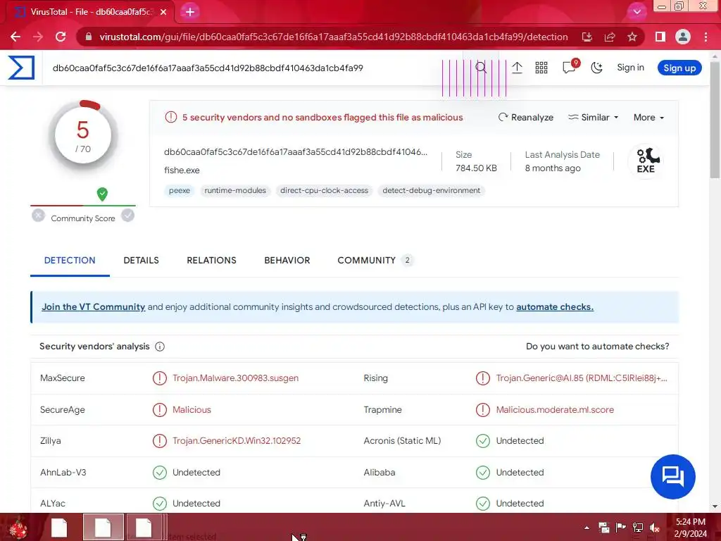The image size is (721, 541).
Task: Click the install app icon in address bar
Action: (587, 37)
